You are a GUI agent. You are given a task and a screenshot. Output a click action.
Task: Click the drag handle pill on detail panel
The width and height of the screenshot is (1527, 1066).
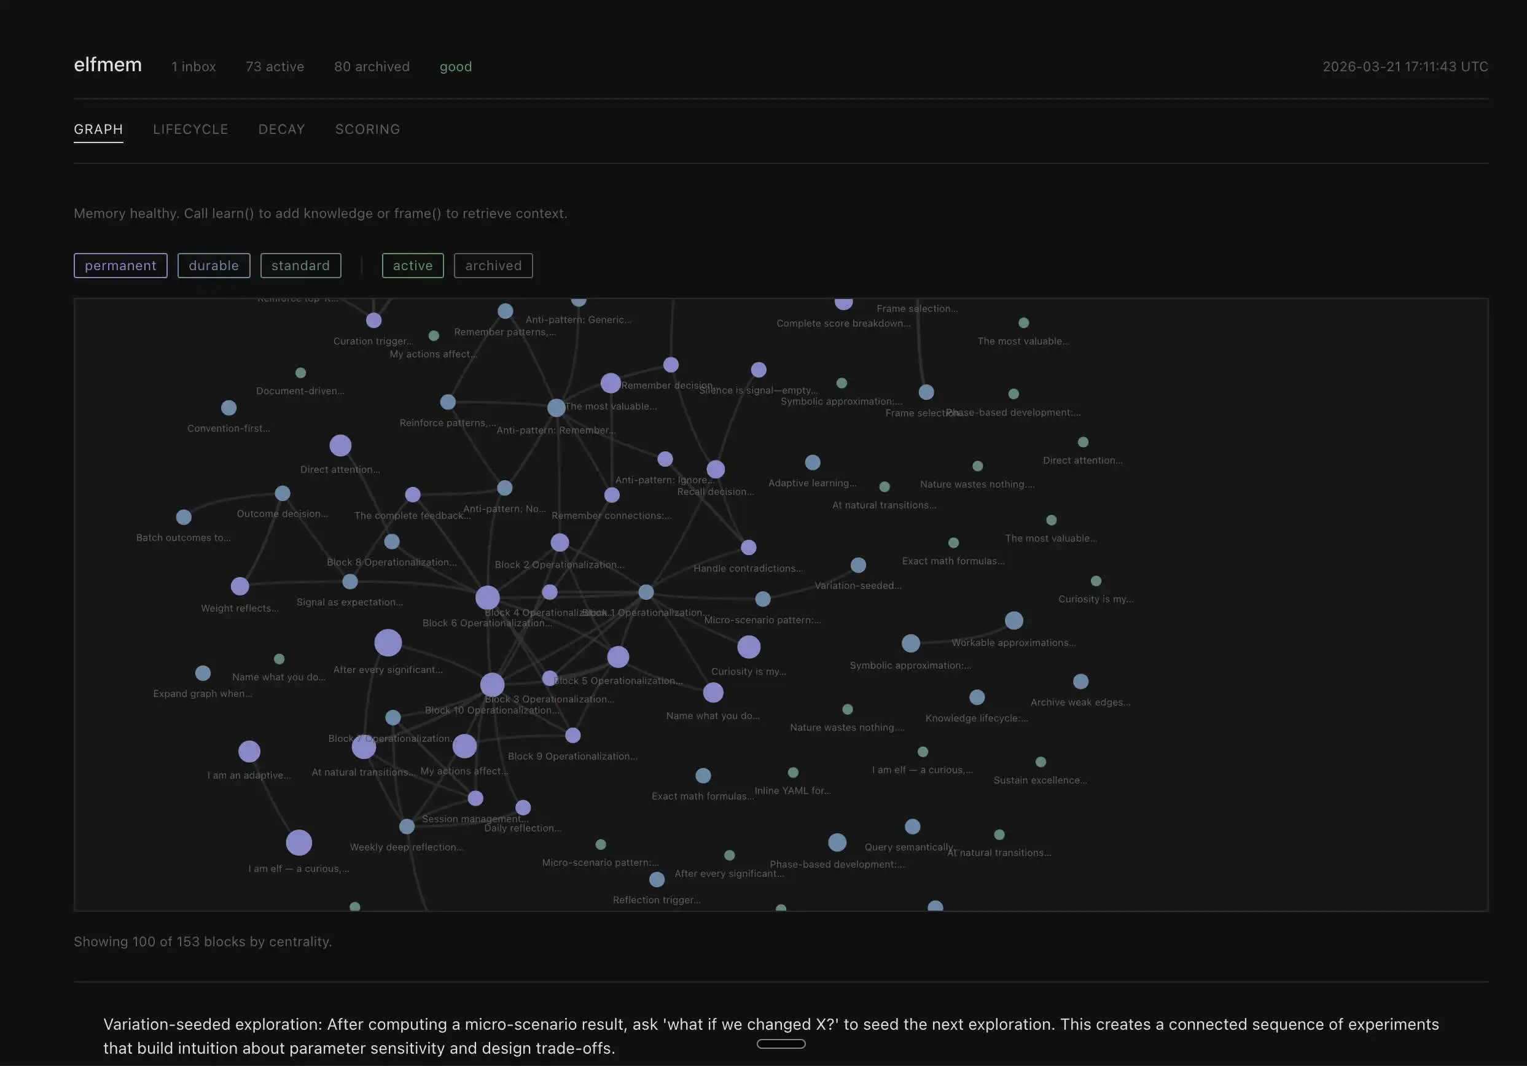click(x=781, y=1044)
